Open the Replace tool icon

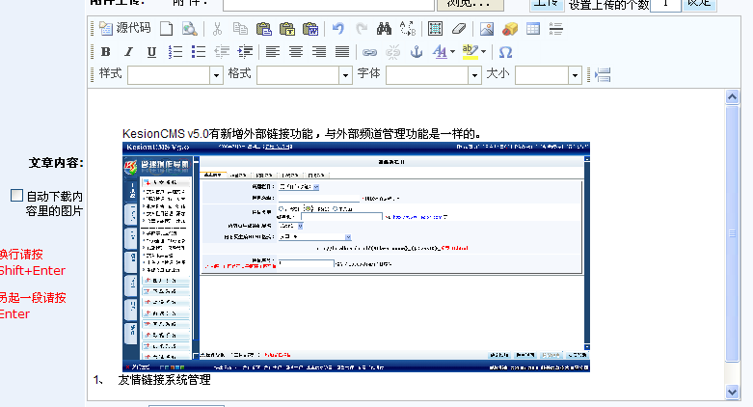(x=408, y=29)
